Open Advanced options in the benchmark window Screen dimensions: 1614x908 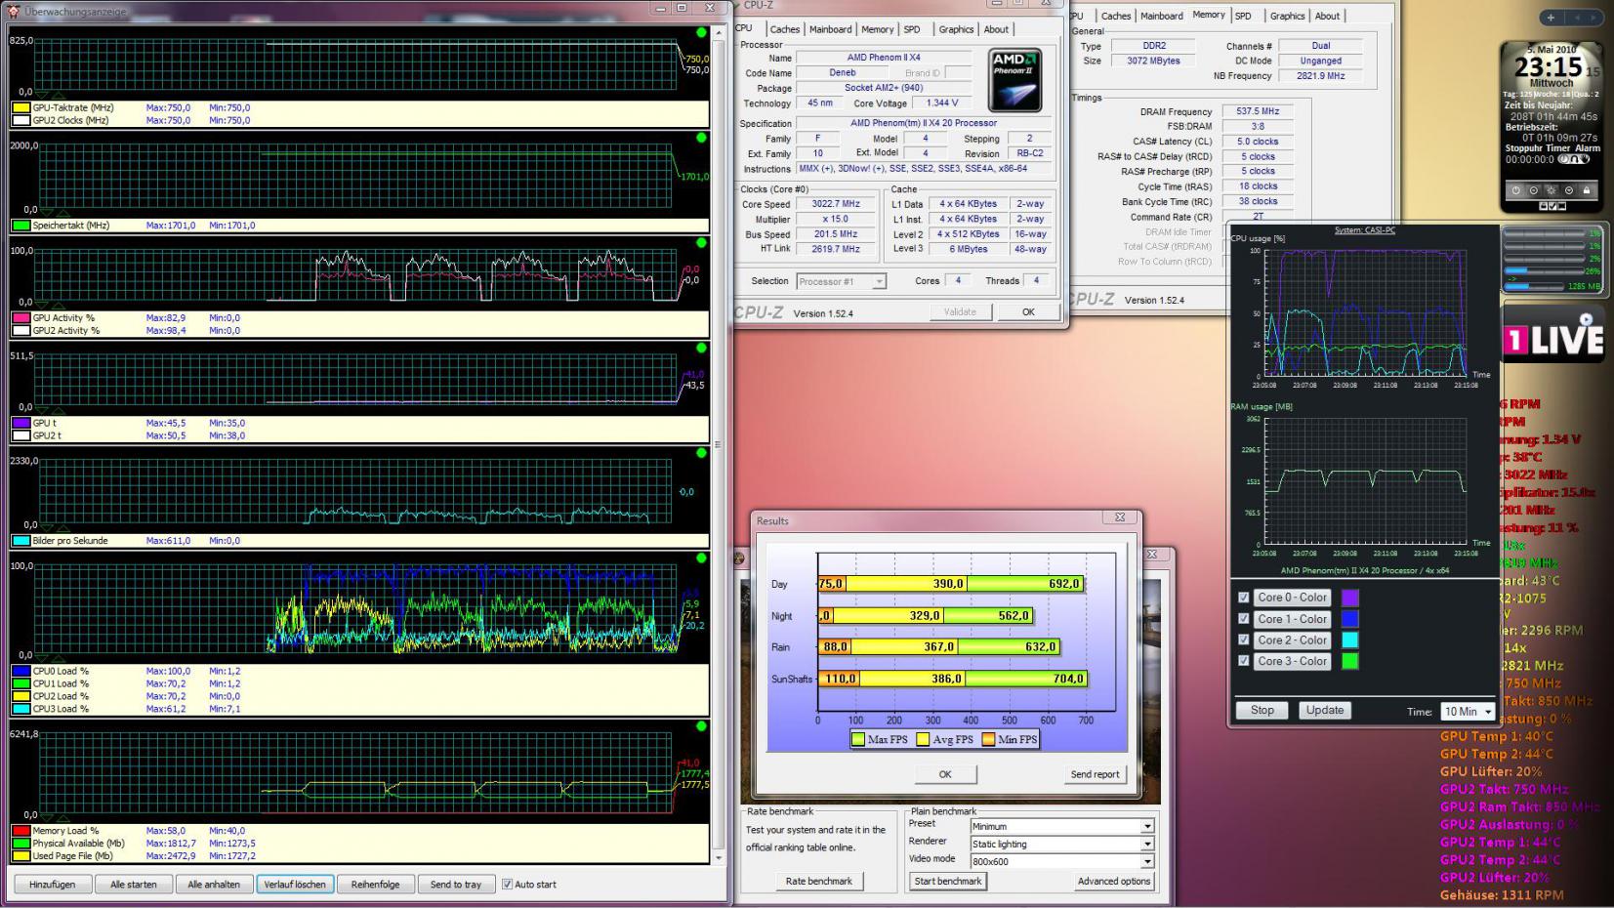(x=1114, y=881)
